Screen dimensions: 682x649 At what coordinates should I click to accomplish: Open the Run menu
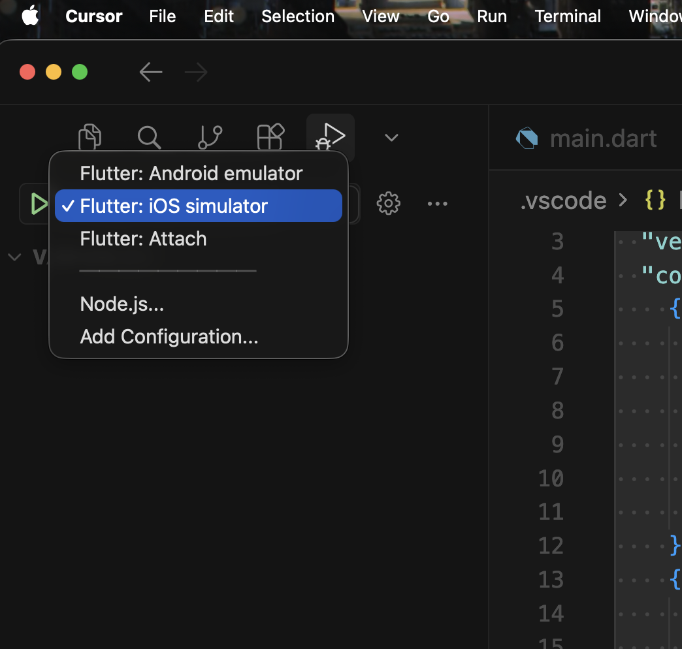[x=492, y=16]
